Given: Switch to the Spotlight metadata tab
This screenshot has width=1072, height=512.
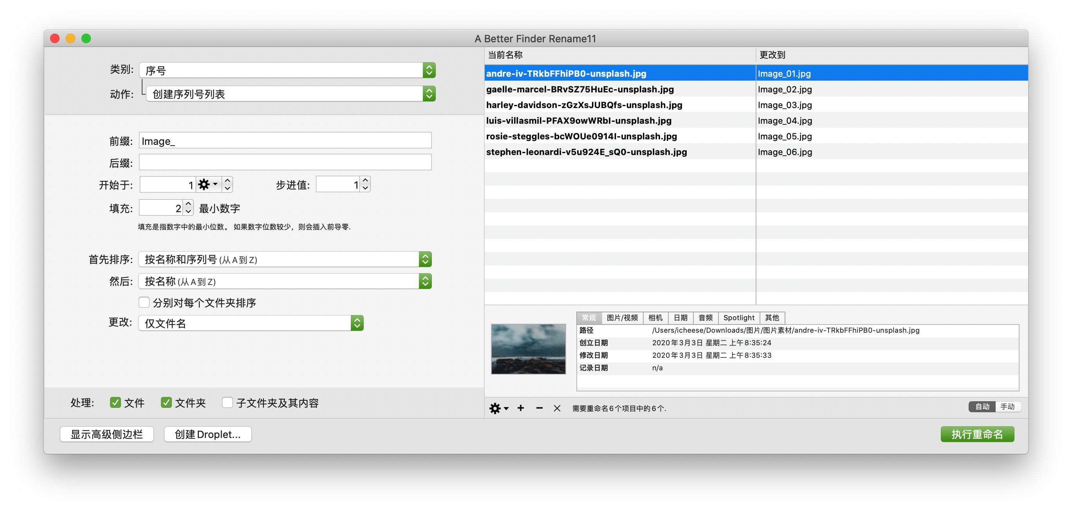Looking at the screenshot, I should pos(738,318).
